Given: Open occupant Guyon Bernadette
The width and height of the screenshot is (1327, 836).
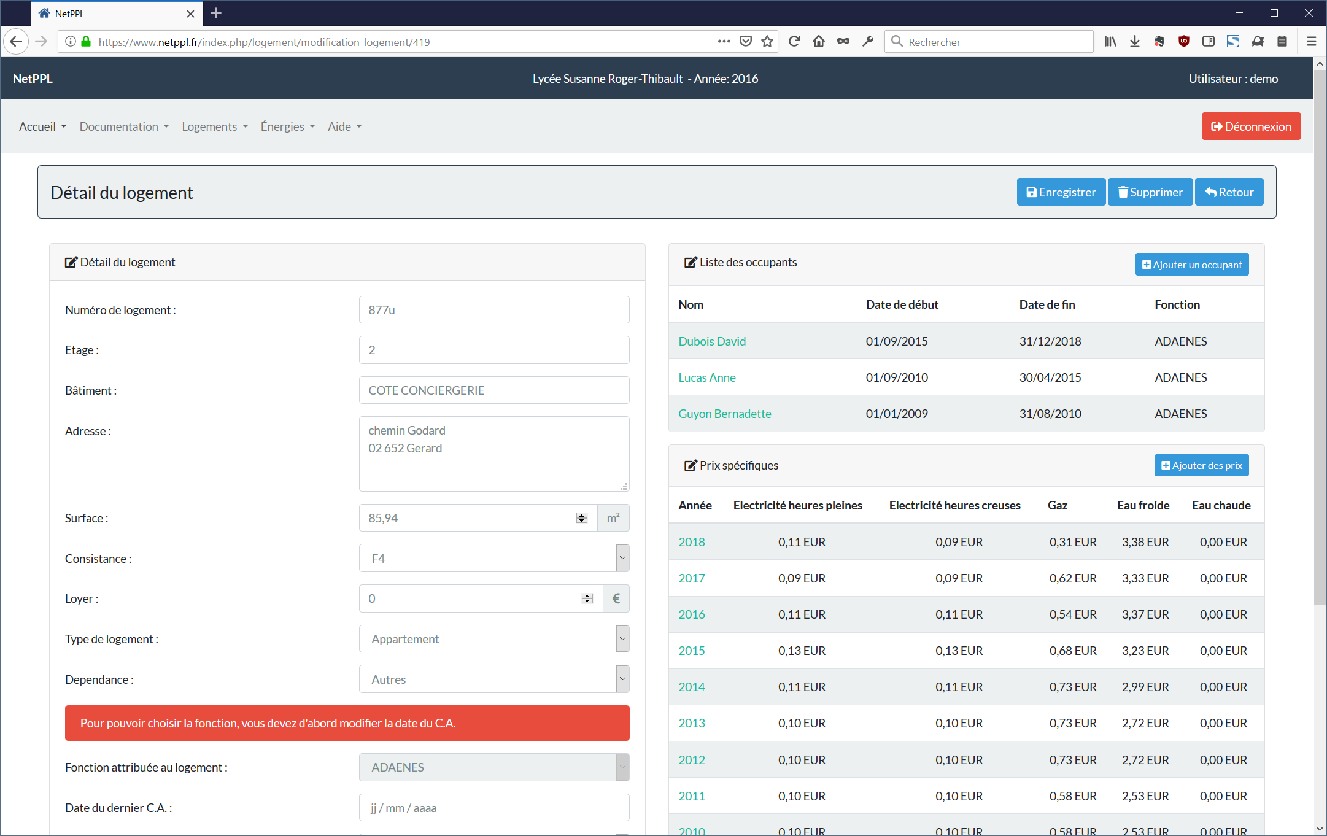Looking at the screenshot, I should click(724, 414).
